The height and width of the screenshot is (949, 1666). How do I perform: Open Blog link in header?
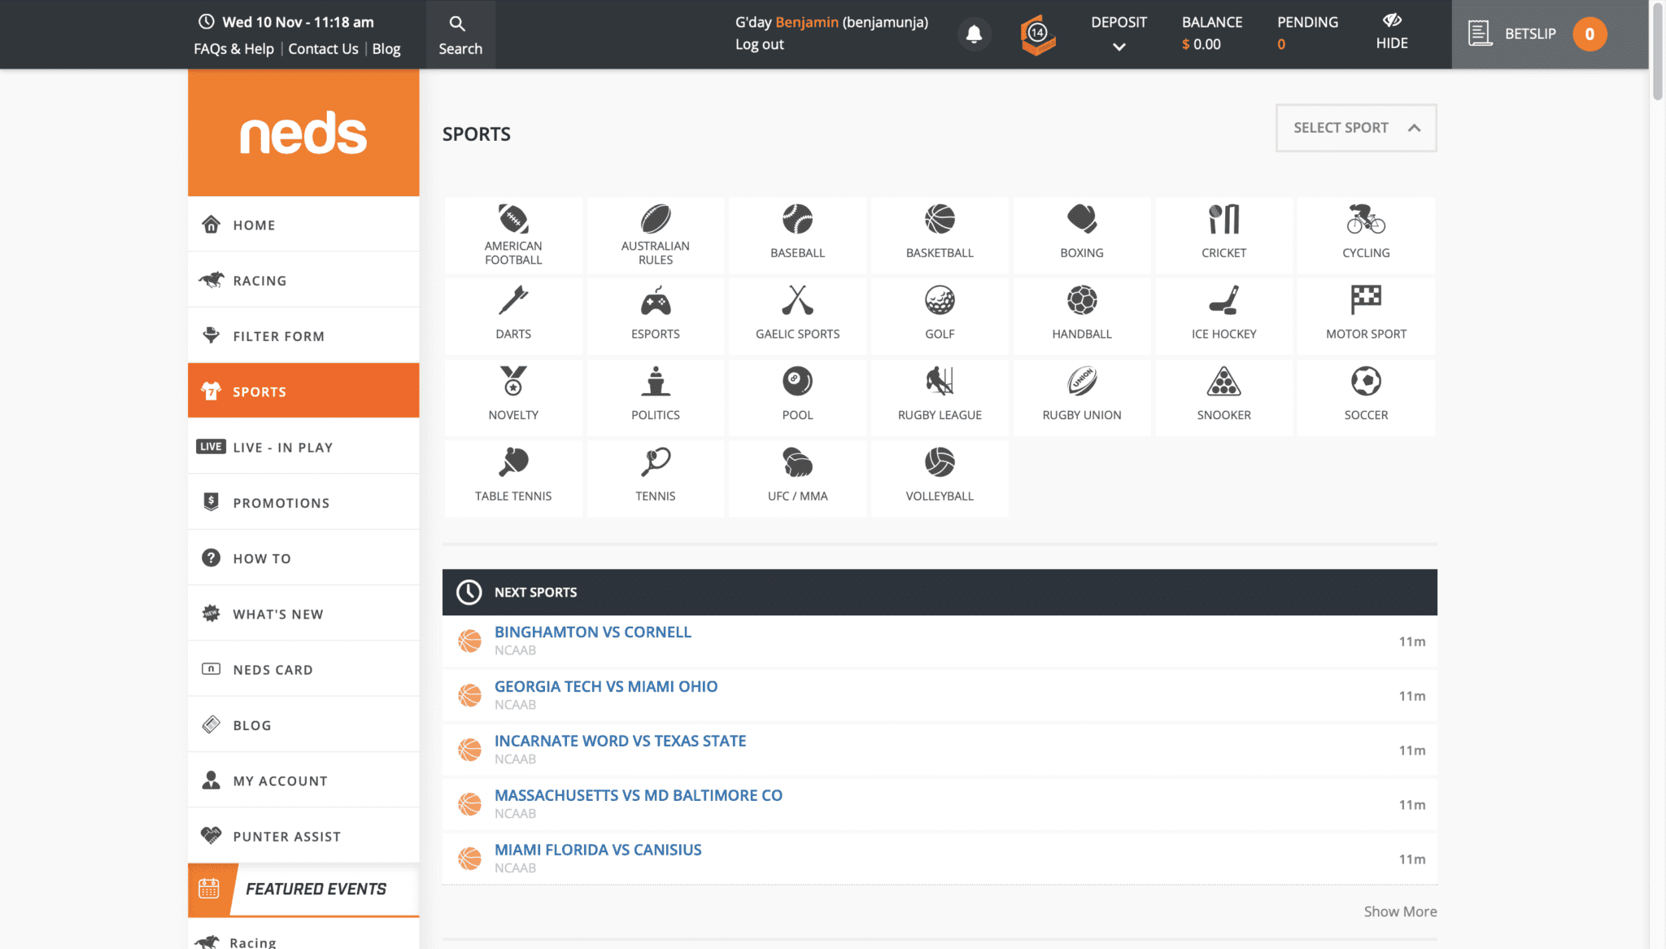386,49
